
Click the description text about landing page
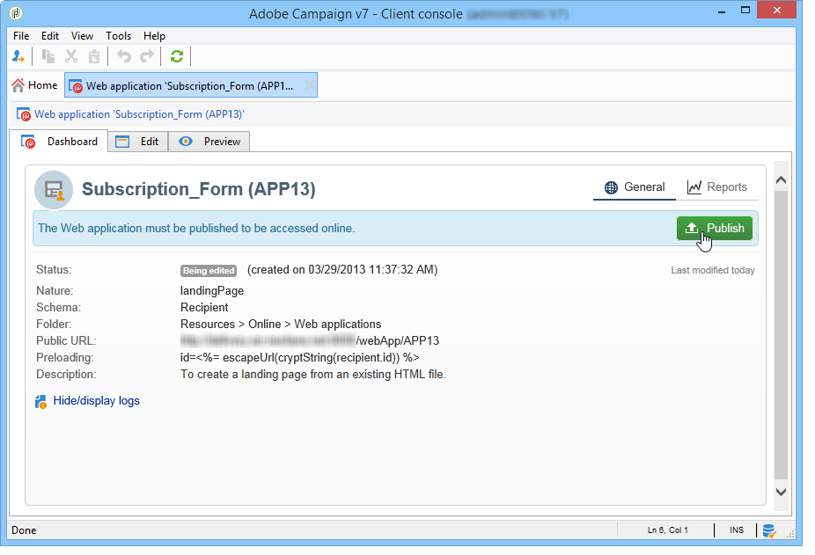click(x=313, y=374)
